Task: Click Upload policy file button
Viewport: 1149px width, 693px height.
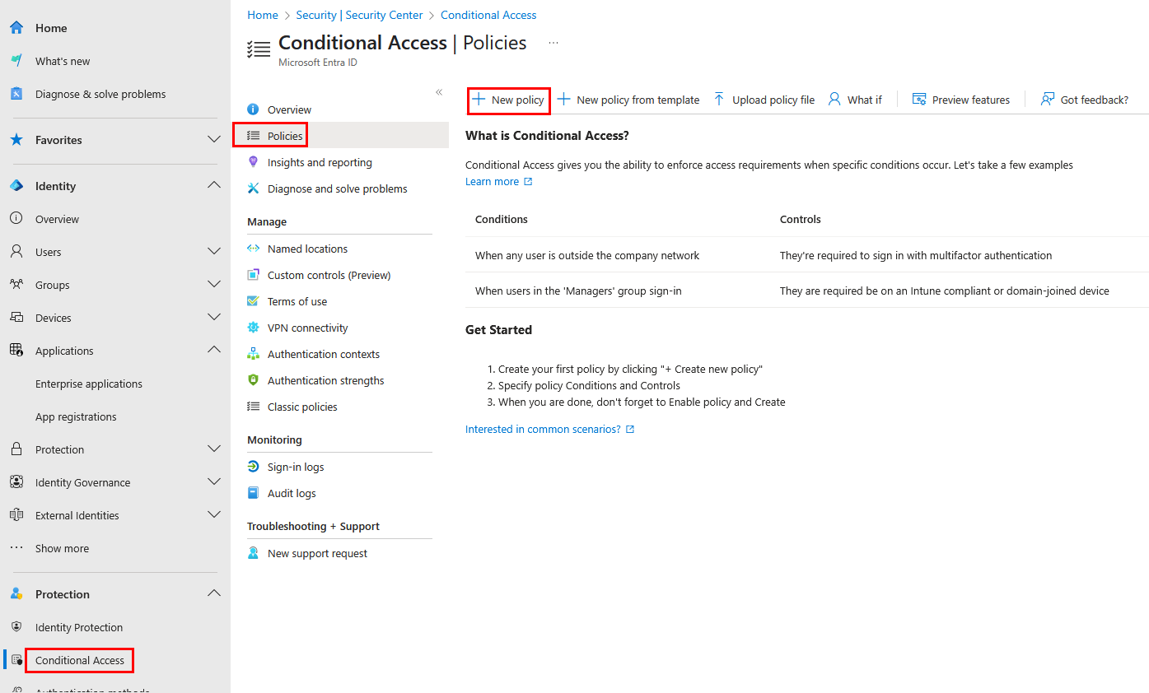Action: [x=764, y=100]
